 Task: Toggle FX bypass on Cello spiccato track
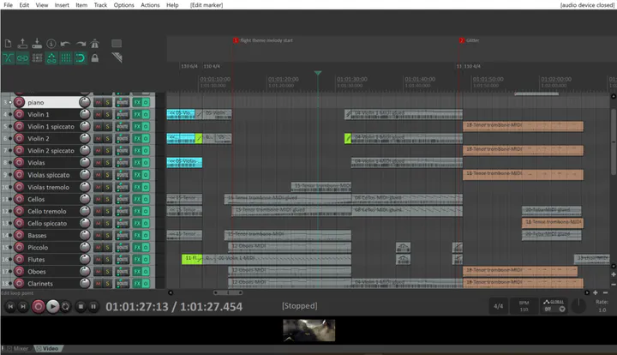[146, 223]
